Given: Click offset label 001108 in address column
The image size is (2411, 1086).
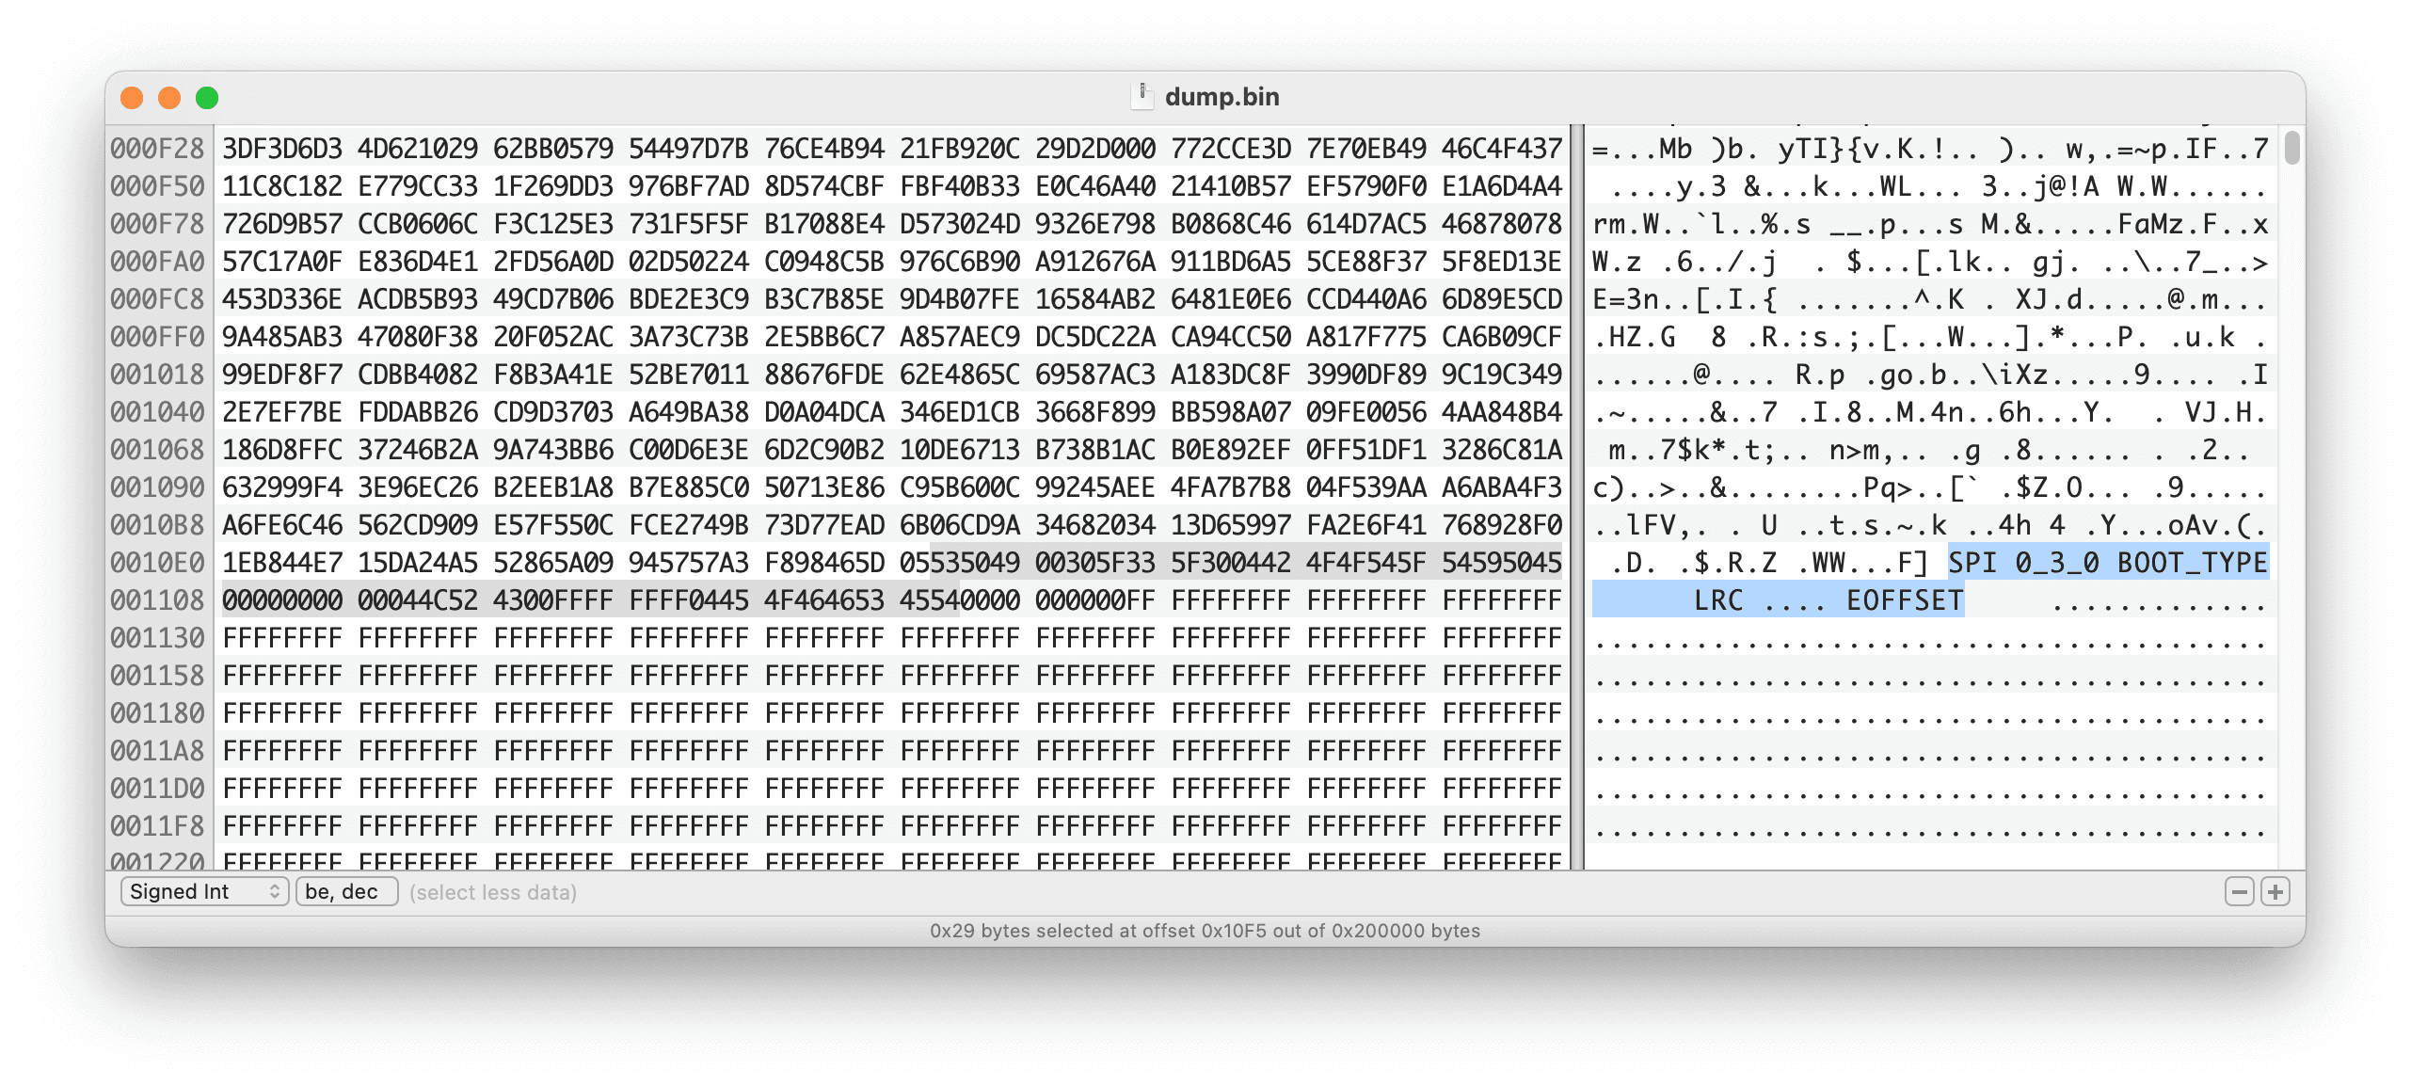Looking at the screenshot, I should click(x=157, y=600).
